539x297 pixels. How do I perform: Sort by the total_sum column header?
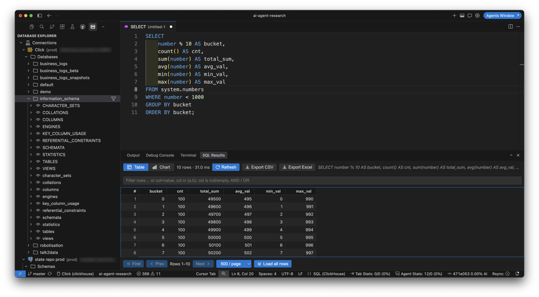click(x=209, y=191)
